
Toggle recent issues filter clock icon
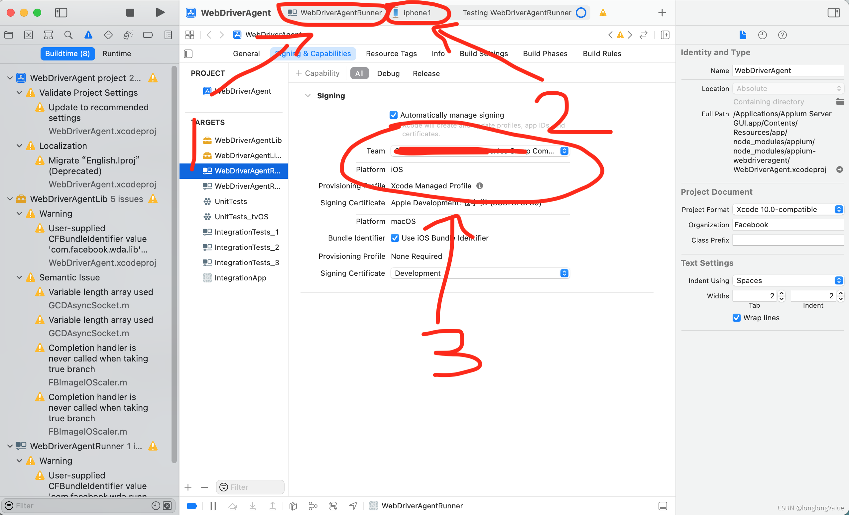(x=156, y=505)
